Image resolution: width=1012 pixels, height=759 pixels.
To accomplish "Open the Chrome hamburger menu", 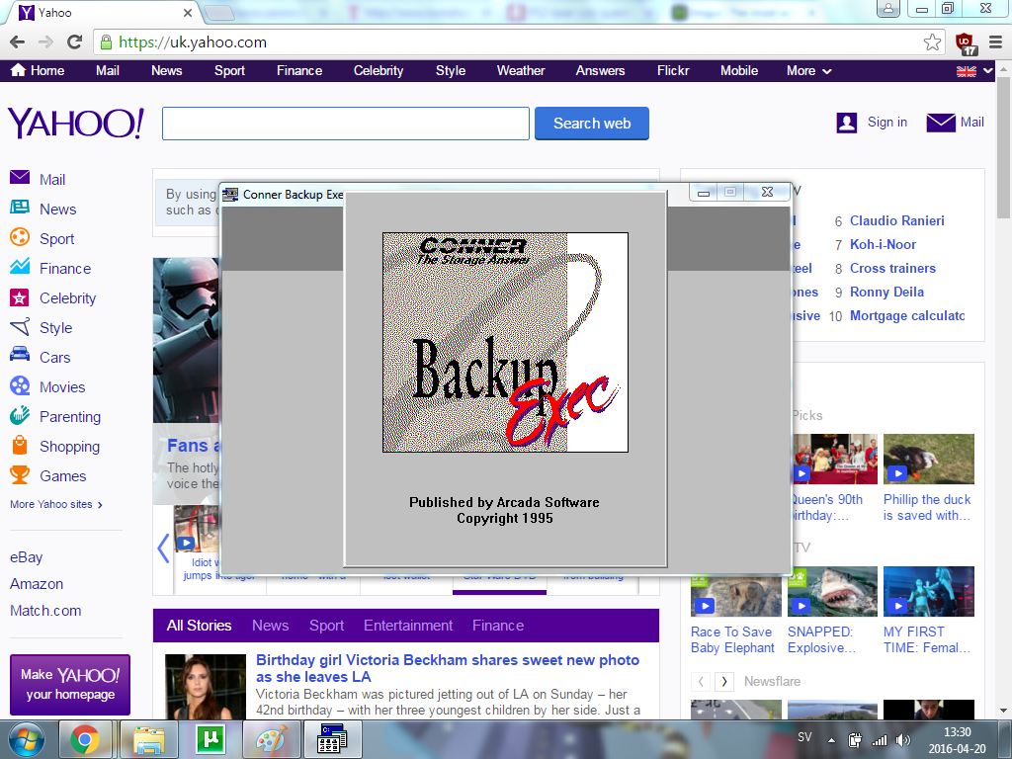I will [996, 42].
